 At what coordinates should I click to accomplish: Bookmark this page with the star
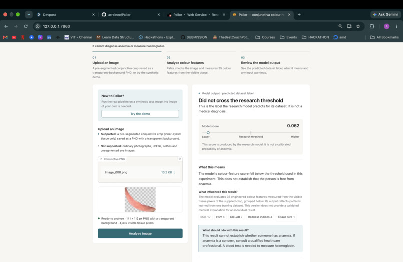pos(358,26)
